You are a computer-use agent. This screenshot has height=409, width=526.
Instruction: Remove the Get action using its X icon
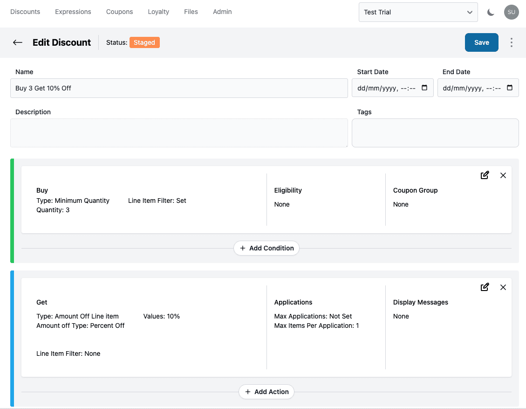[503, 287]
